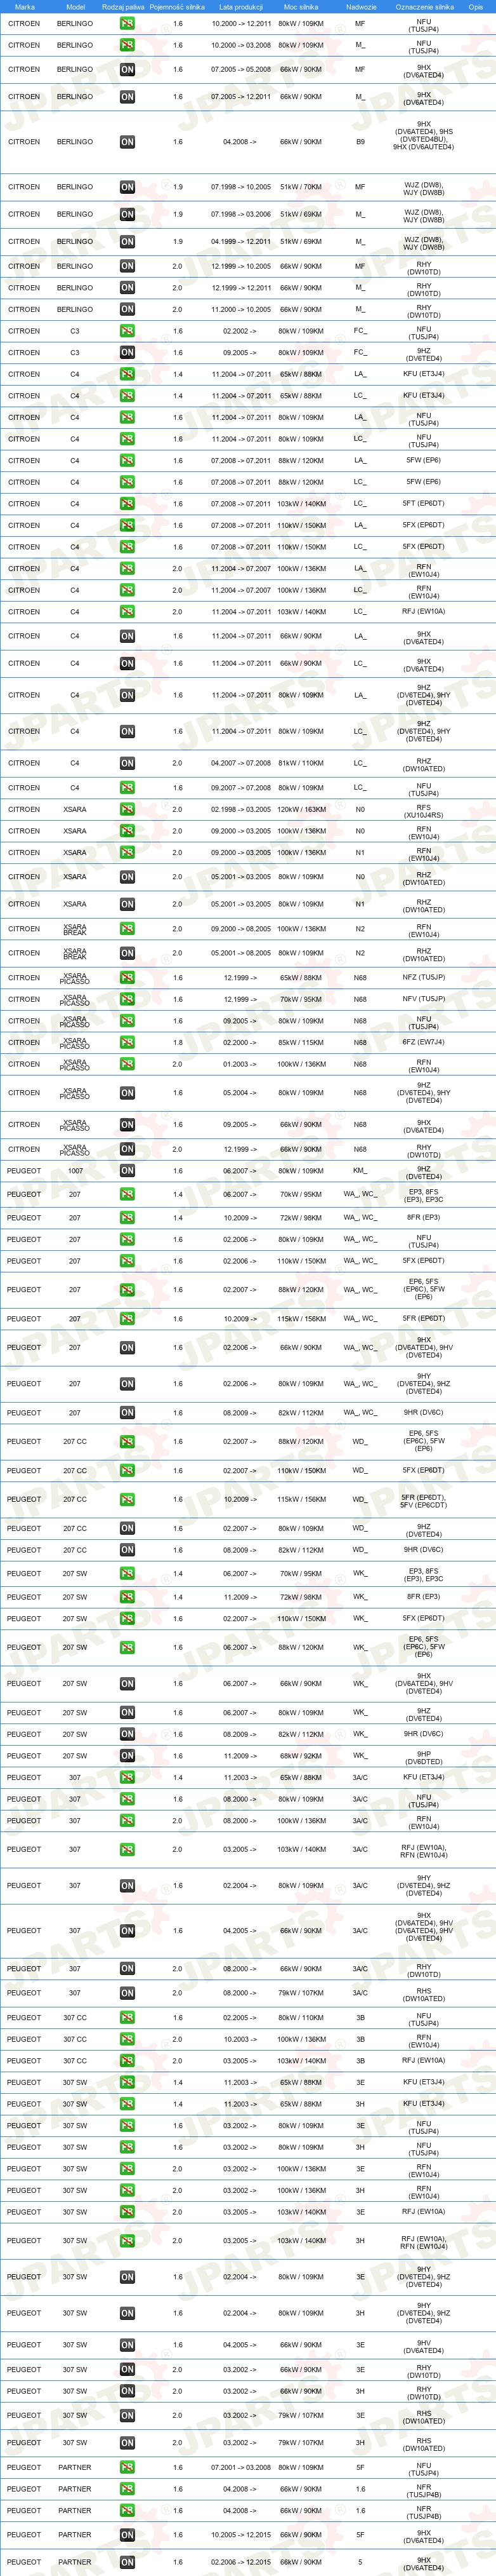Click petrol icon in C4 09.2007 -> 07.2008 row
The image size is (496, 2576).
(x=127, y=788)
